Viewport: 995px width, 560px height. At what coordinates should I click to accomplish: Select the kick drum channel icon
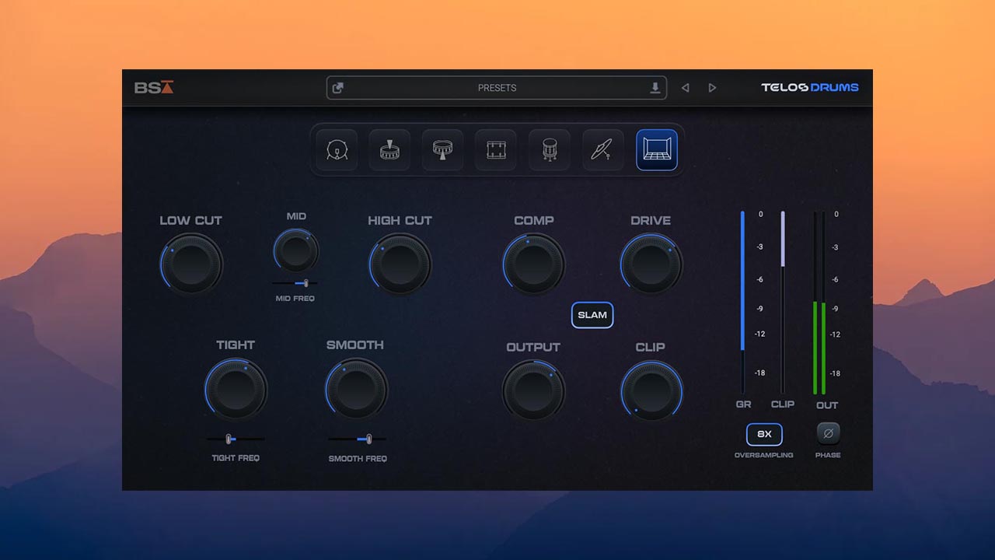click(x=336, y=150)
